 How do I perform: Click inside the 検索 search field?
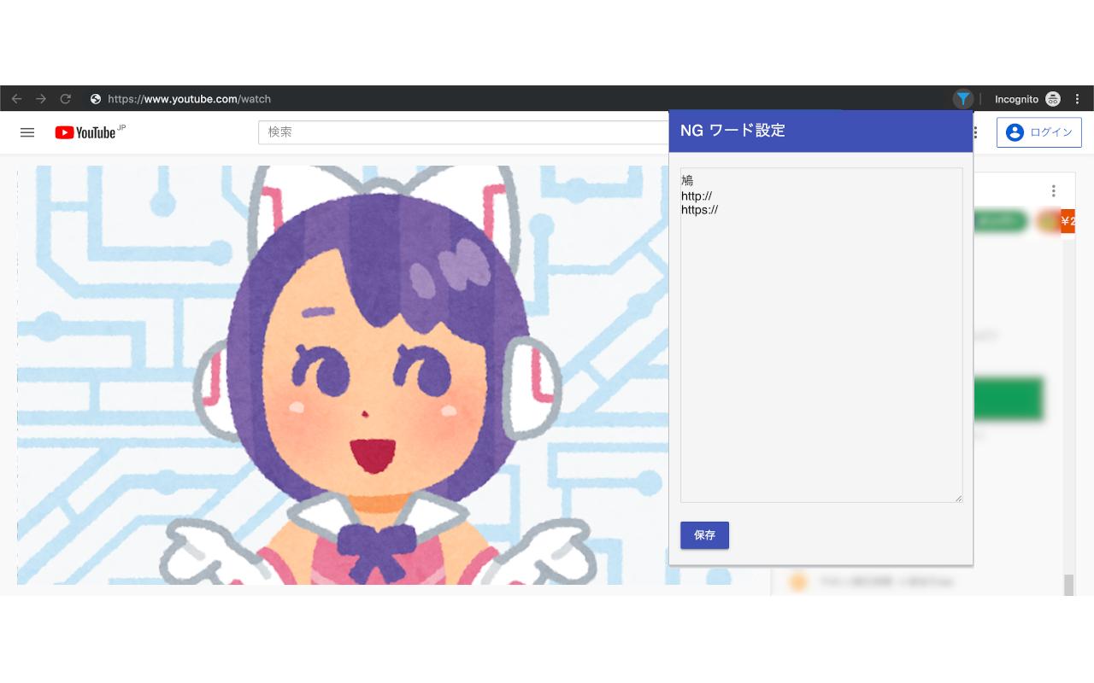point(427,132)
